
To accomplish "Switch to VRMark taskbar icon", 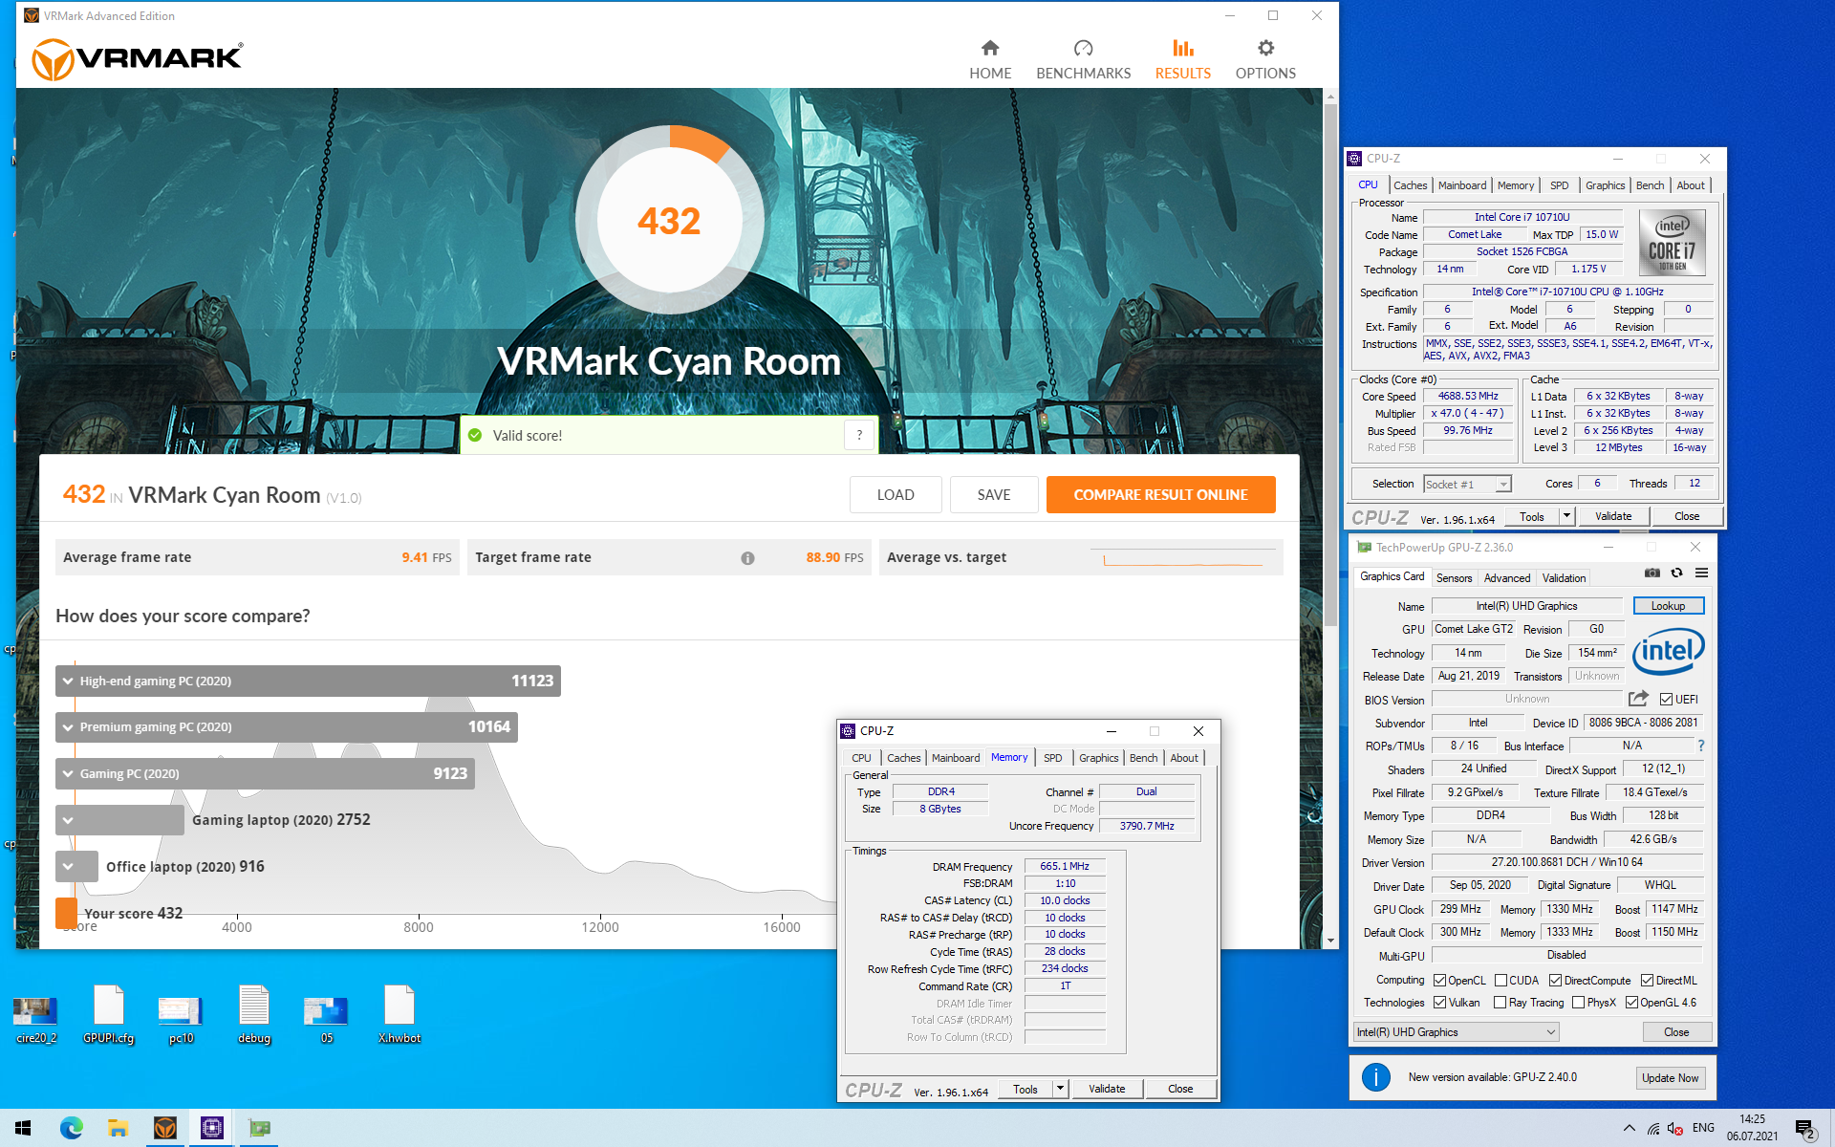I will coord(164,1128).
